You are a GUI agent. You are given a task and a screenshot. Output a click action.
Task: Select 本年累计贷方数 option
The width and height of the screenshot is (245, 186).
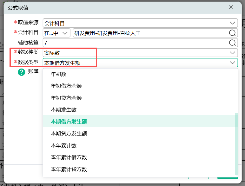(x=69, y=169)
